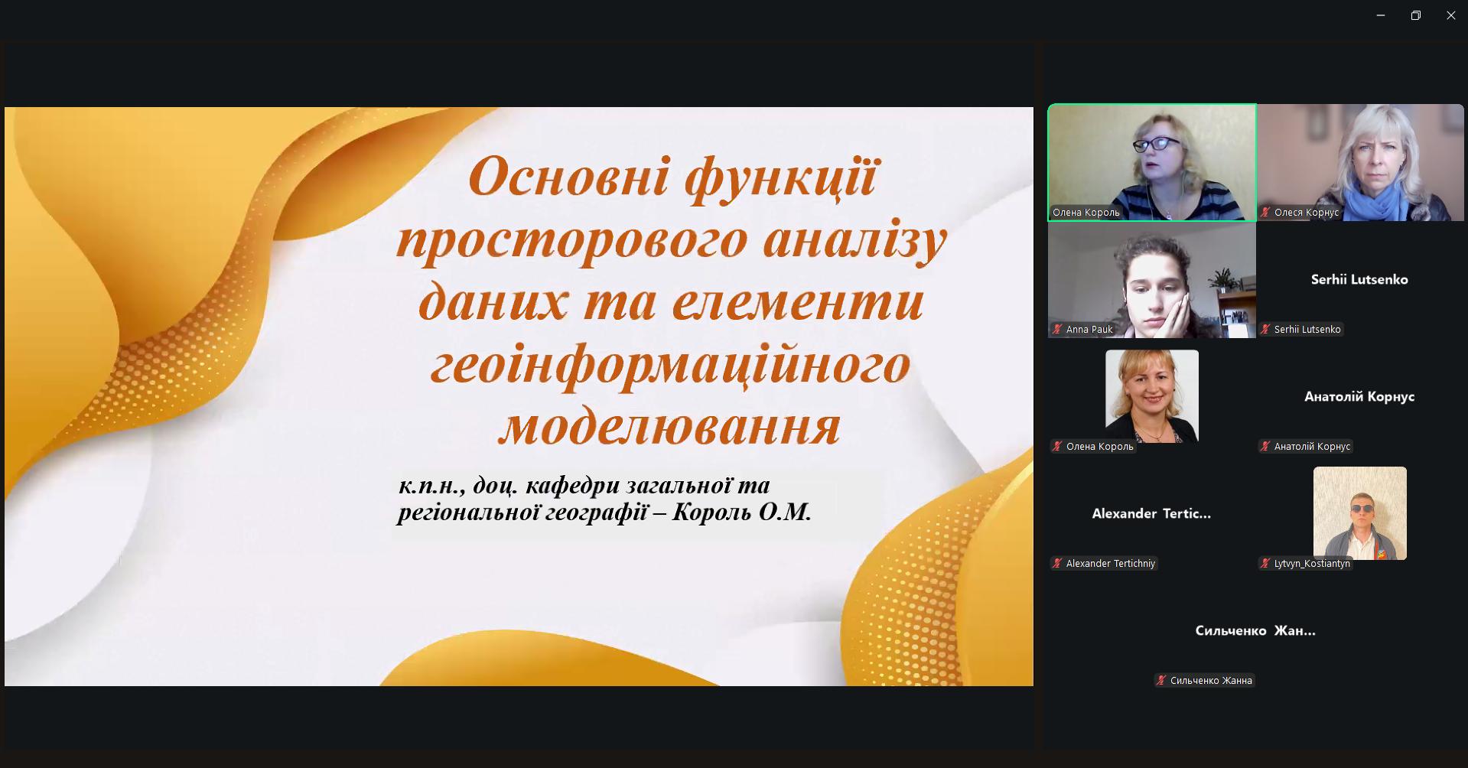Click Alexander Tertichniy's muted microphone icon
This screenshot has width=1468, height=768.
(x=1058, y=564)
